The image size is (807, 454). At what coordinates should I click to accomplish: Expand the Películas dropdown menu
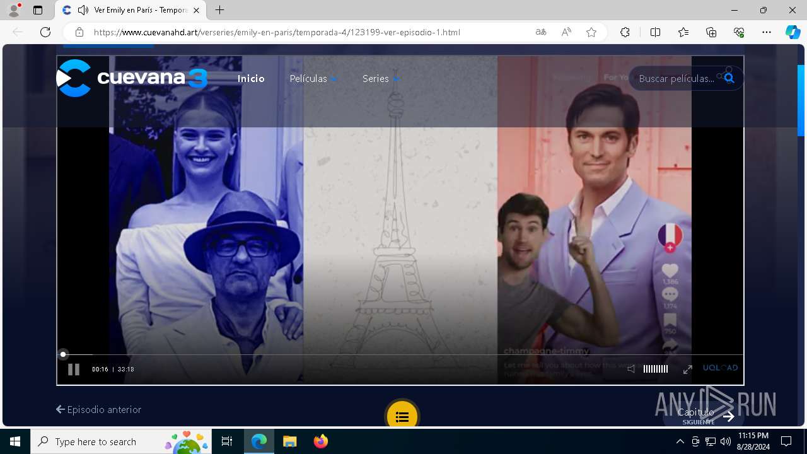coord(313,78)
